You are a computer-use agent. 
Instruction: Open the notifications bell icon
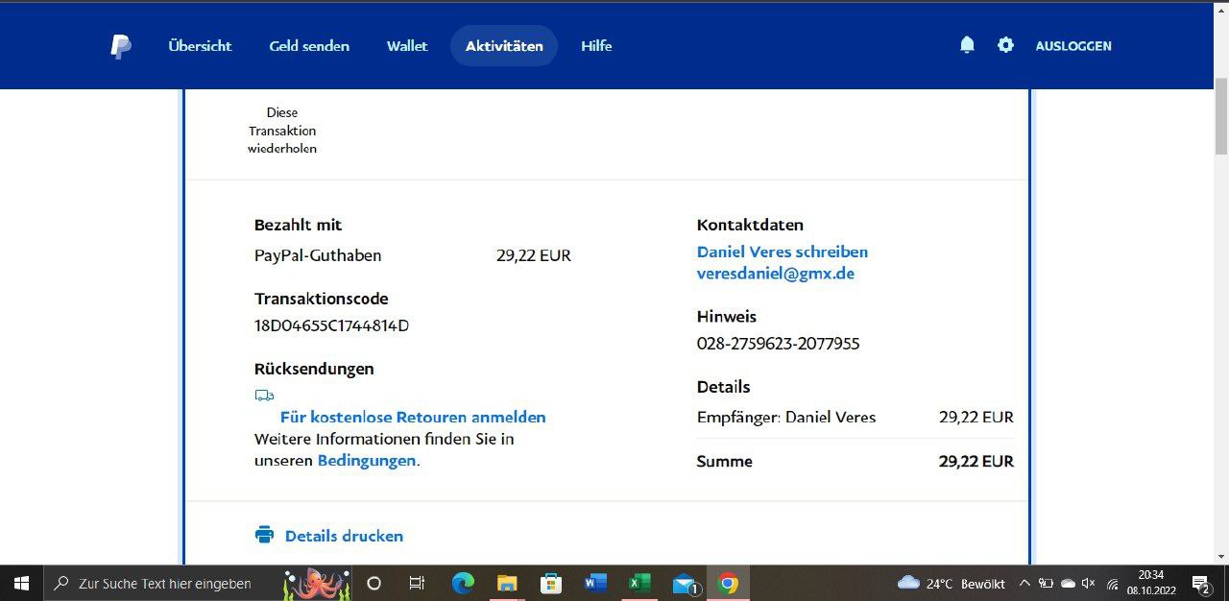pos(967,45)
